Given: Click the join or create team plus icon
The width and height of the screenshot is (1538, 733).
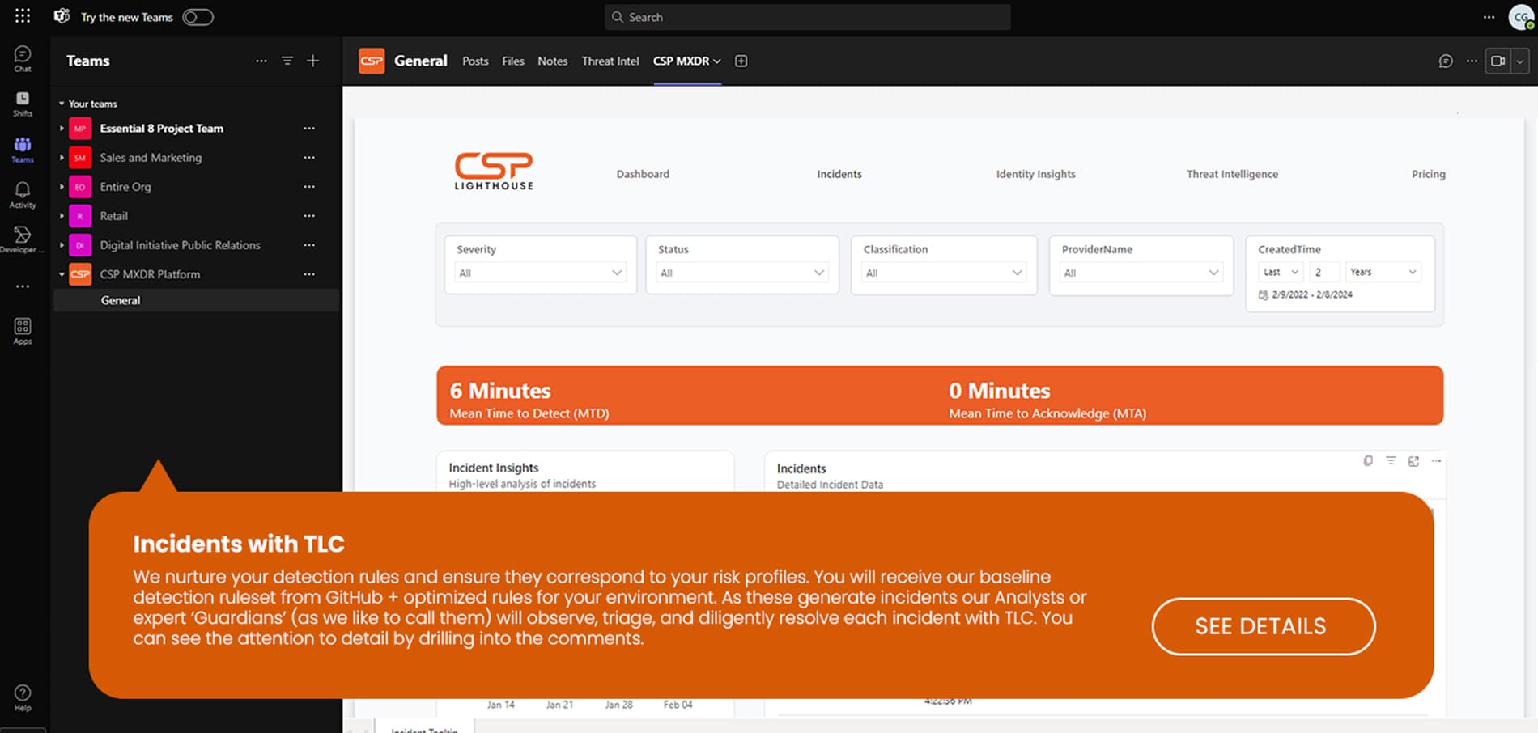Looking at the screenshot, I should point(313,61).
